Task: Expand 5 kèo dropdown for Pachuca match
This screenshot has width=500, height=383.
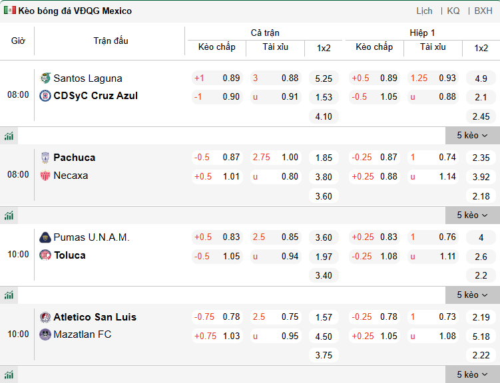Action: pyautogui.click(x=472, y=215)
